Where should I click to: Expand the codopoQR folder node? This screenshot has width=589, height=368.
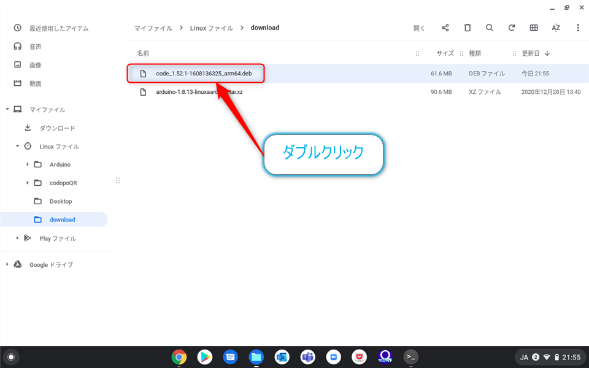28,183
